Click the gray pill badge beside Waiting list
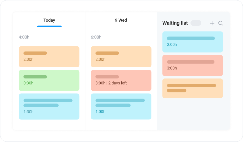Screen dimensions: 243x142 tap(196, 23)
